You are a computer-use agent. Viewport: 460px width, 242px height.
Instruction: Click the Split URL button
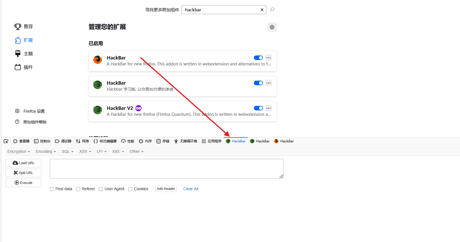pyautogui.click(x=23, y=173)
